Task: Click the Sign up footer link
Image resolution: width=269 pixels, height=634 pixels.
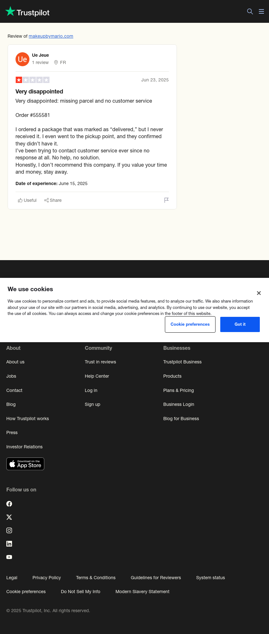Action: tap(92, 404)
